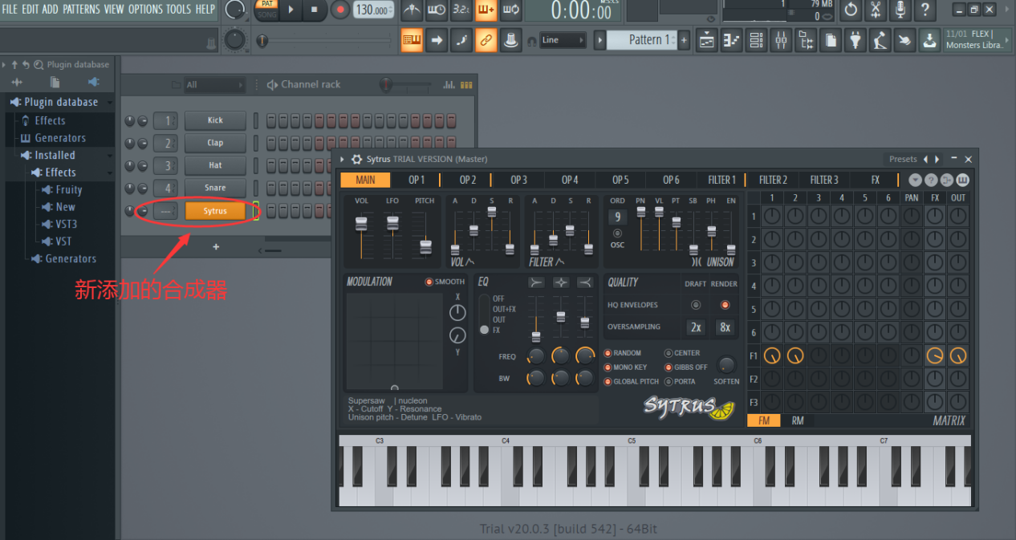This screenshot has width=1016, height=540.
Task: Click the Sytrus VOL slider
Action: 362,224
